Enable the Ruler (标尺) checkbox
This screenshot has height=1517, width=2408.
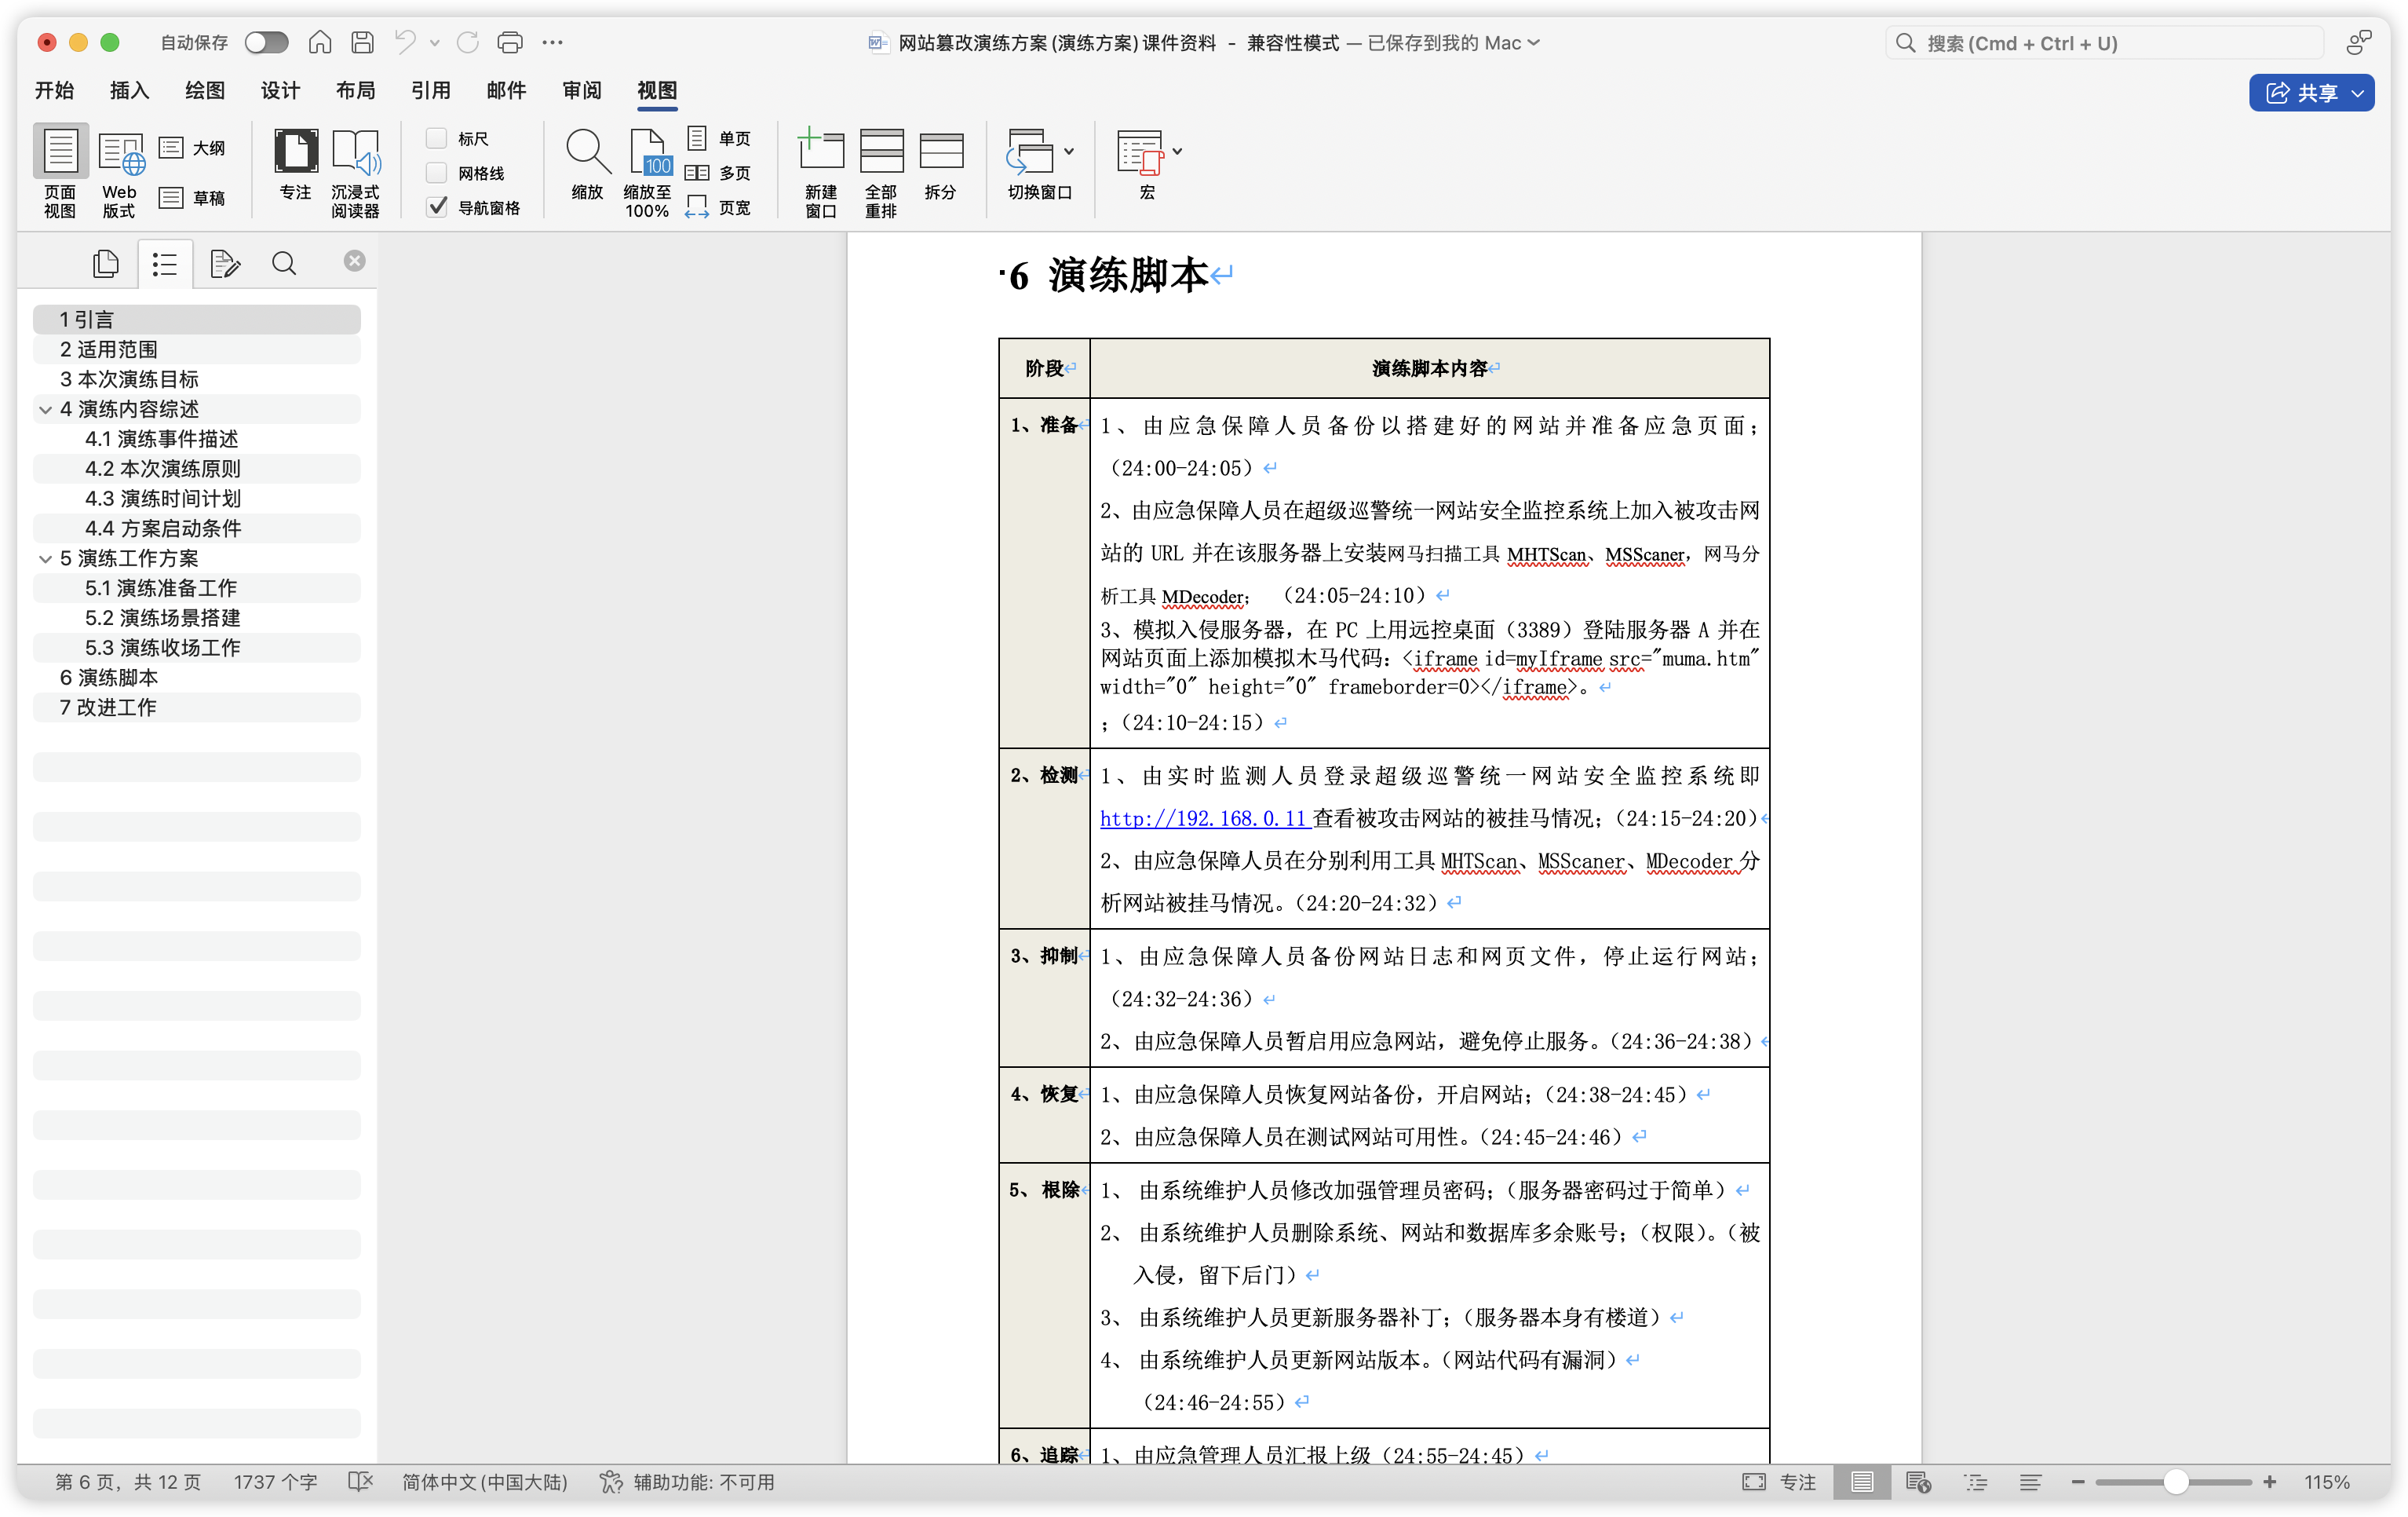437,138
